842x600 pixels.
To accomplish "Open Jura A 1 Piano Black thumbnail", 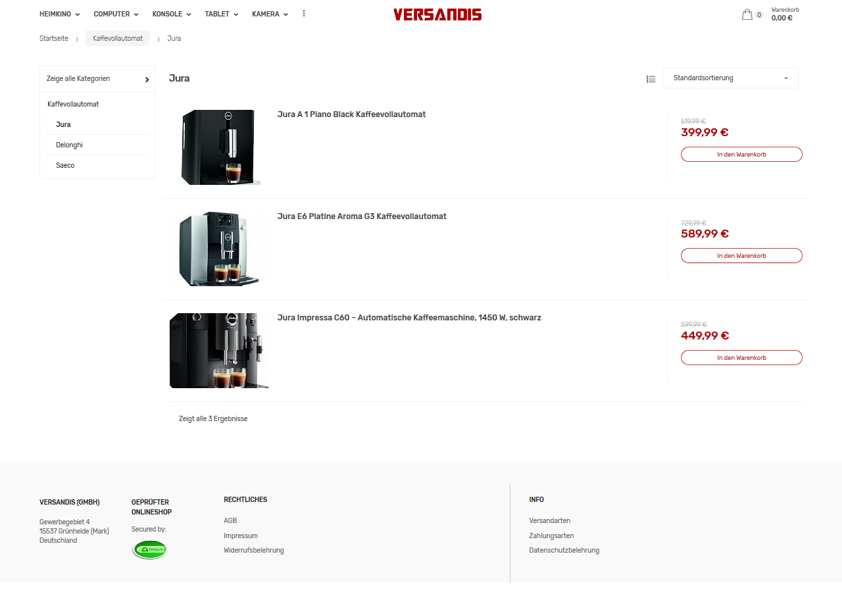I will [x=220, y=147].
